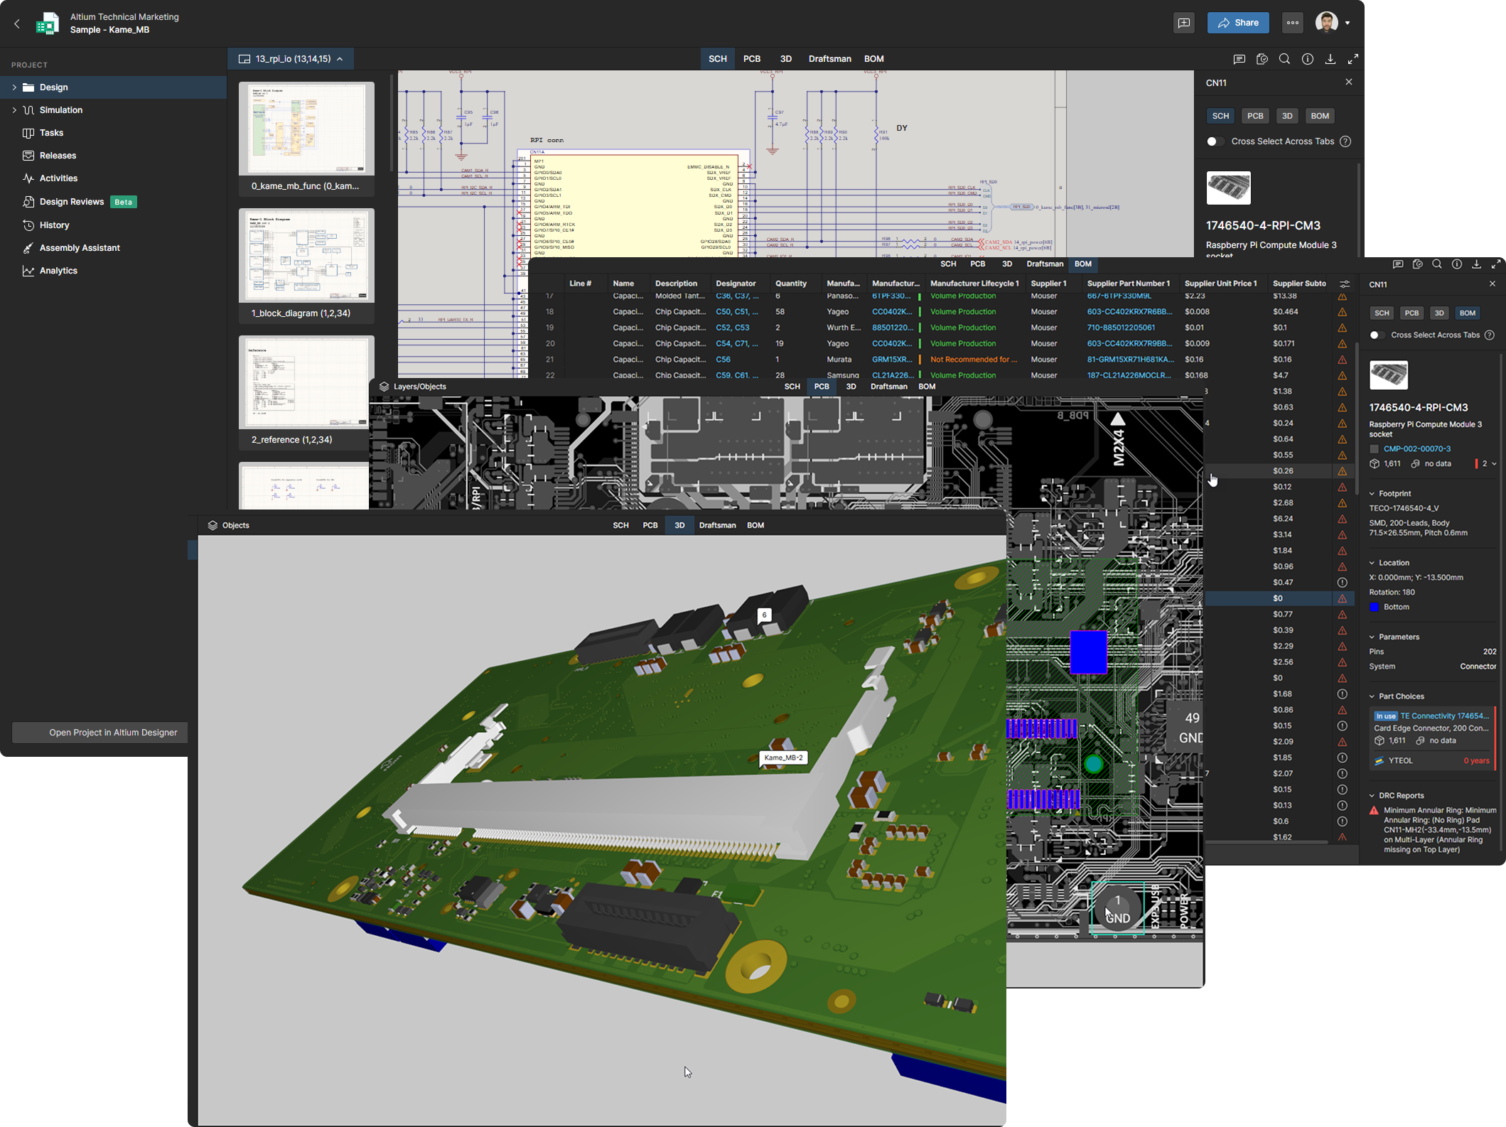
Task: Click the Simulation sidebar icon
Action: point(28,110)
